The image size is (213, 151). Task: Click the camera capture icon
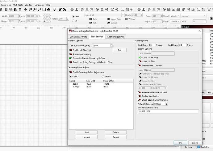pos(49,9)
